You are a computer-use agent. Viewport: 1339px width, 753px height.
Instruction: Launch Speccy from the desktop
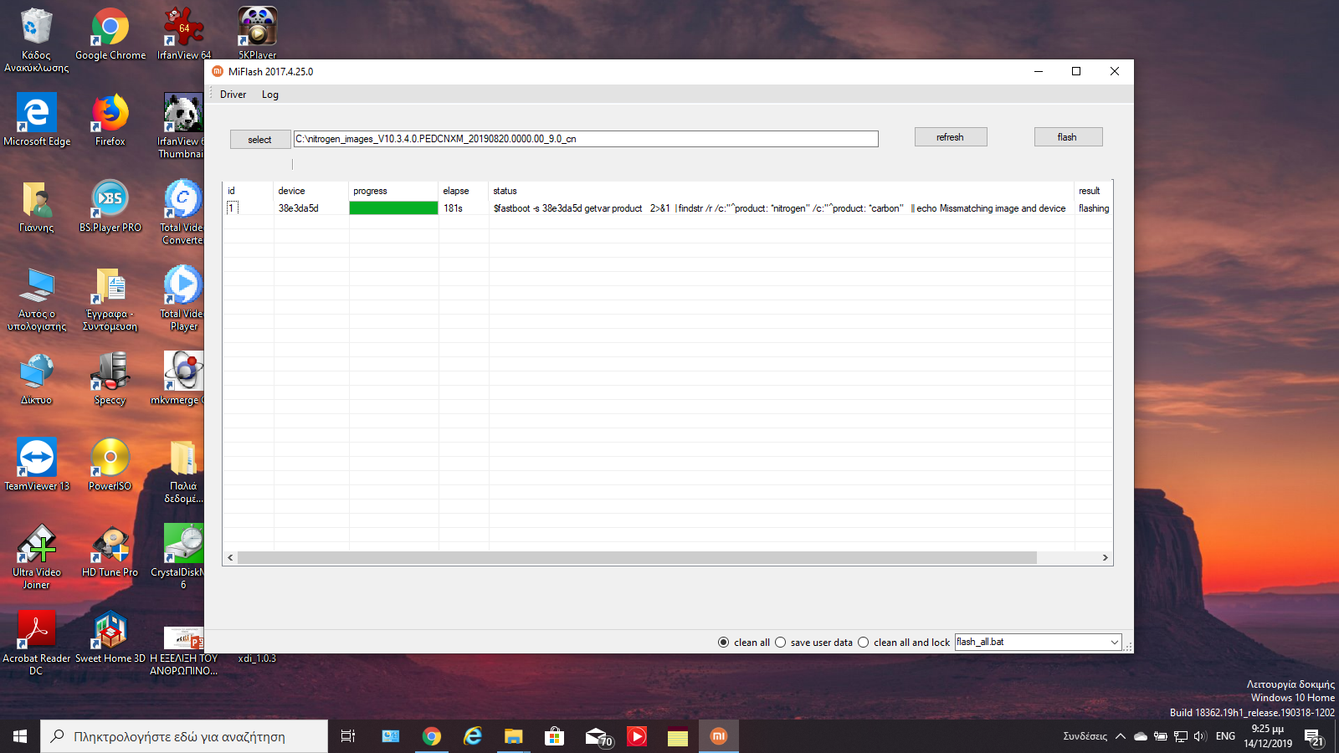point(110,378)
